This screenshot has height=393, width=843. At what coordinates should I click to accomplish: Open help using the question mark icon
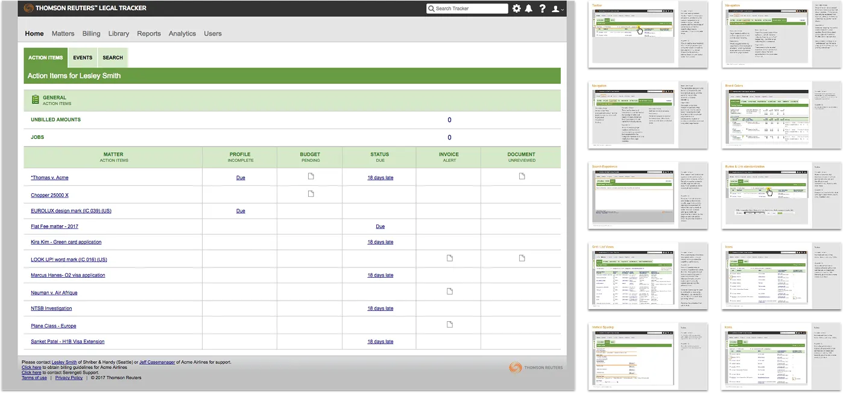point(542,8)
